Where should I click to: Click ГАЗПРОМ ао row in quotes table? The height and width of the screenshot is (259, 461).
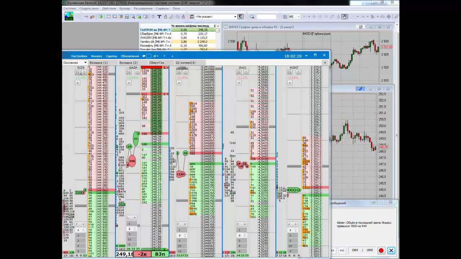pos(178,30)
